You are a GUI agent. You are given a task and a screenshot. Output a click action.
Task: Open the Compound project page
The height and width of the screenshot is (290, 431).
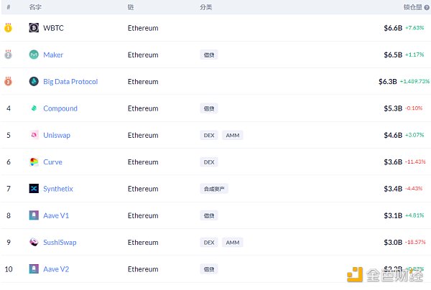coord(60,108)
